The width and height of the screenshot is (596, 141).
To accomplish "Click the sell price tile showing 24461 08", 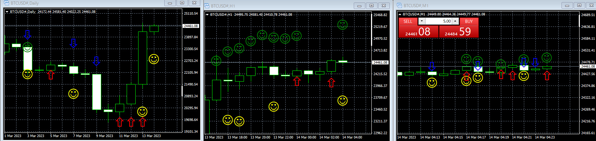I will (x=419, y=31).
